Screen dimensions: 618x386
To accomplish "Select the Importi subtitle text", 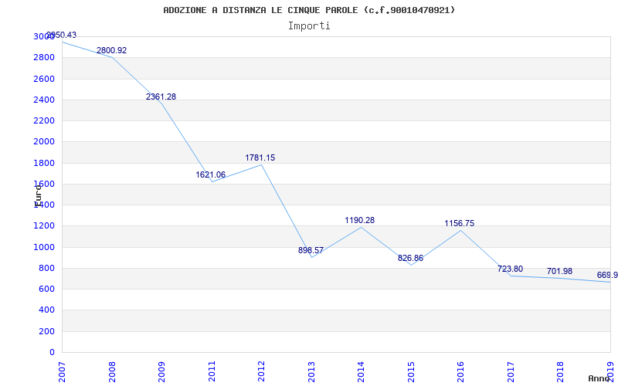I will (x=309, y=26).
